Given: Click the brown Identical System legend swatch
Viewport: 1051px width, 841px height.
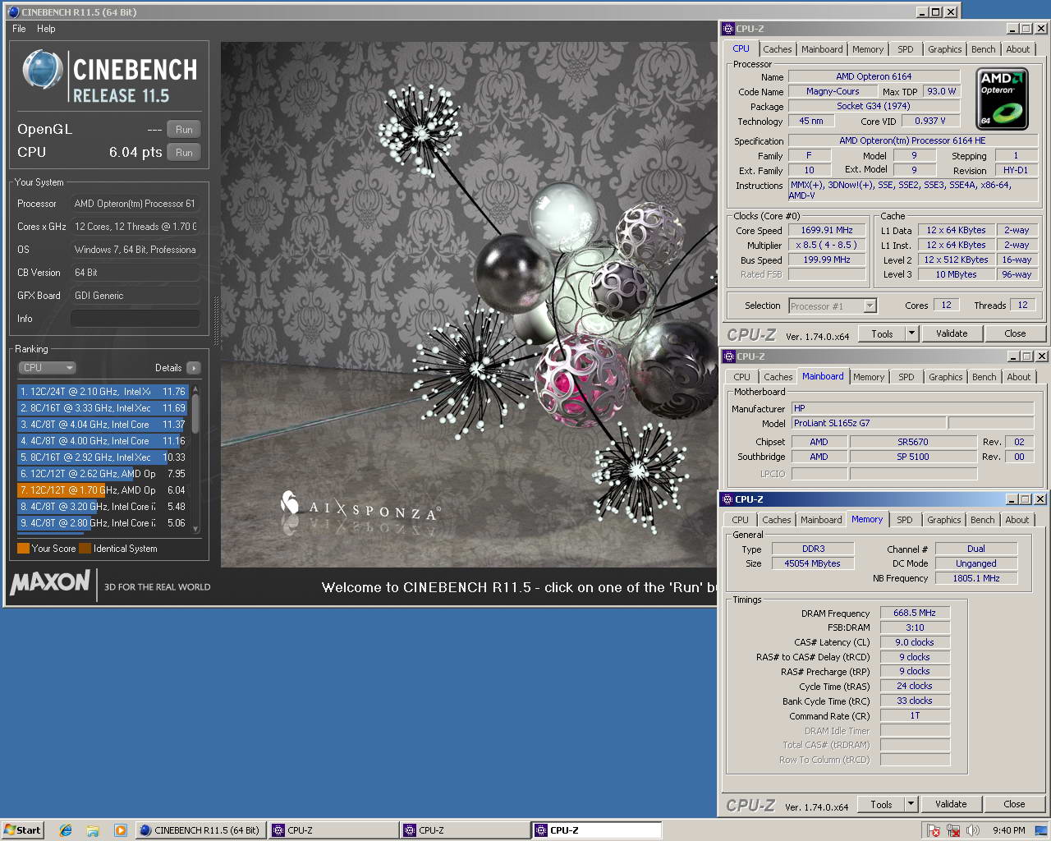Looking at the screenshot, I should (85, 549).
